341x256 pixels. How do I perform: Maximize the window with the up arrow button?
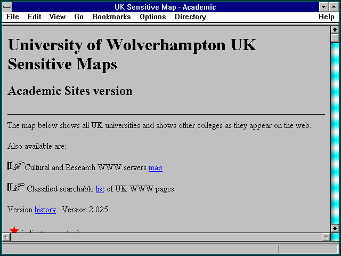[x=334, y=7]
